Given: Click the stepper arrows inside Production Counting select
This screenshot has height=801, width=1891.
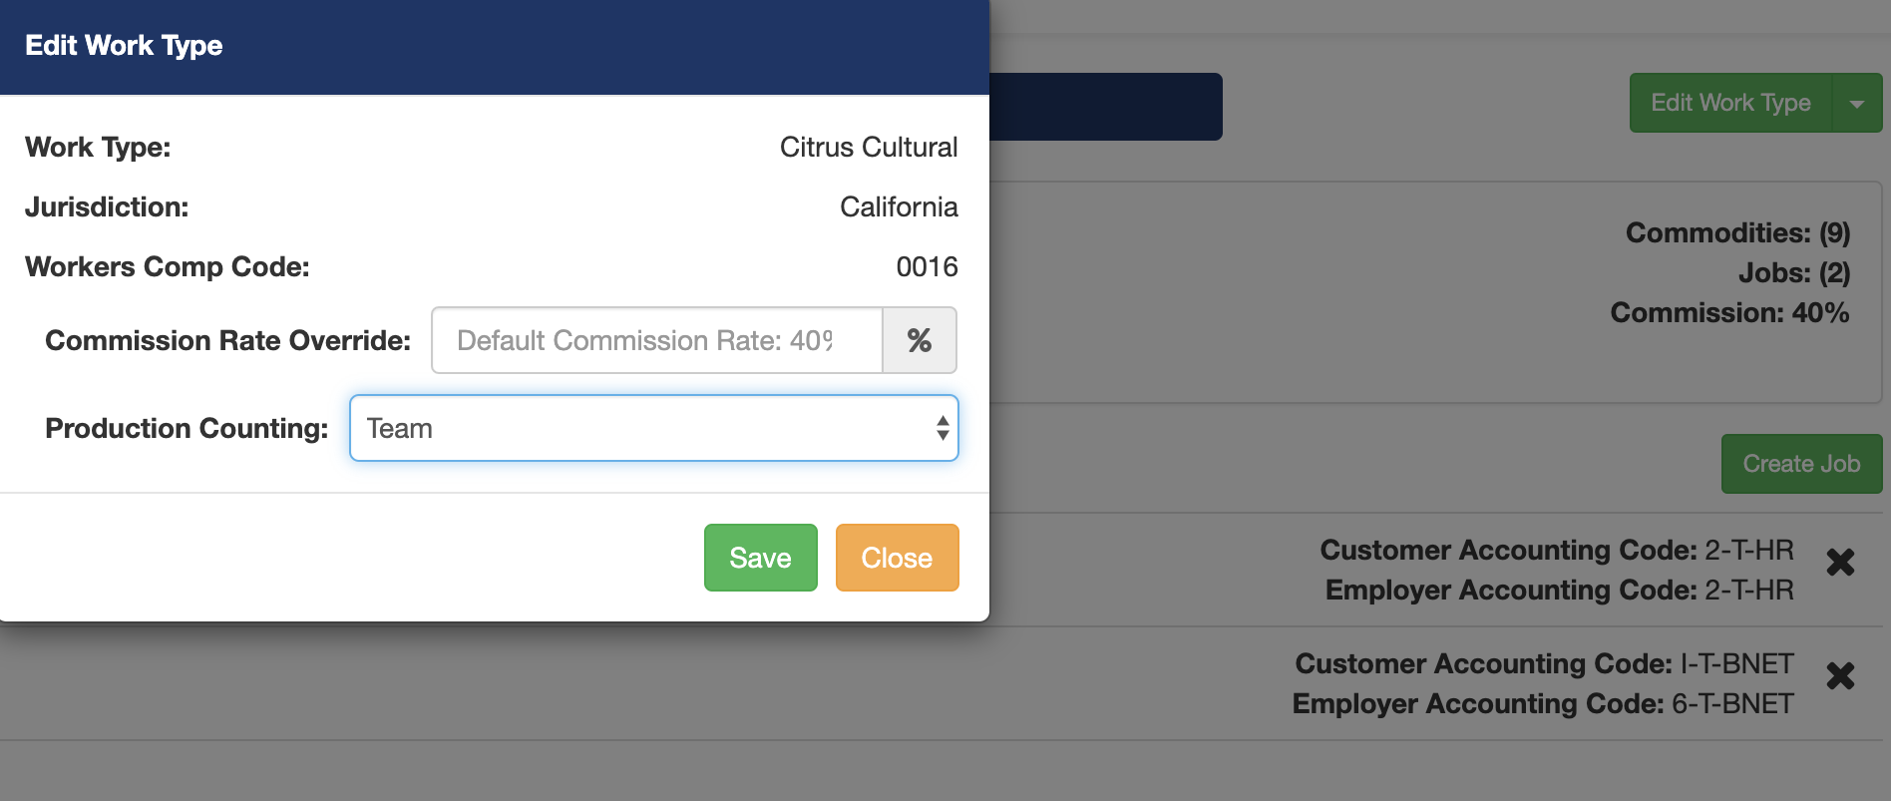Looking at the screenshot, I should pos(943,428).
